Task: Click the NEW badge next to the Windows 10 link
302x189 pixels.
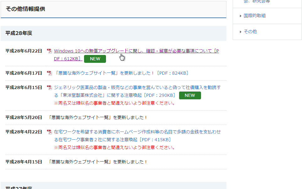Action: point(95,59)
